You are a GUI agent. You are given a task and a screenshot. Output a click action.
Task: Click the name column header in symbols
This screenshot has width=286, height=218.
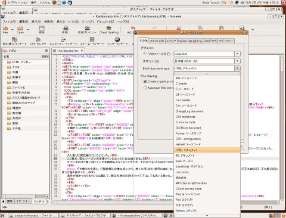click(x=21, y=57)
